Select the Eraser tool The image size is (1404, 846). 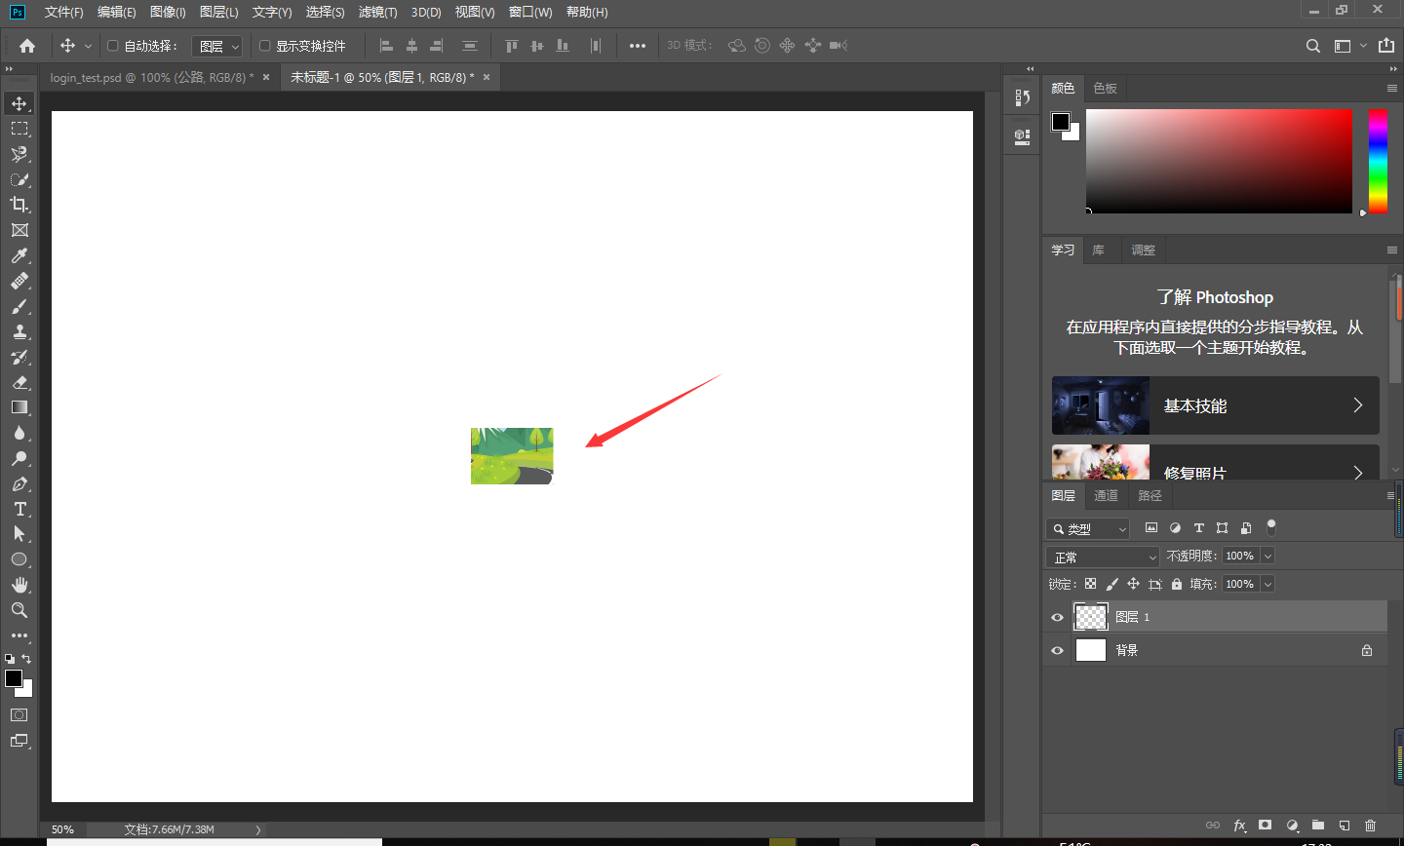[19, 382]
